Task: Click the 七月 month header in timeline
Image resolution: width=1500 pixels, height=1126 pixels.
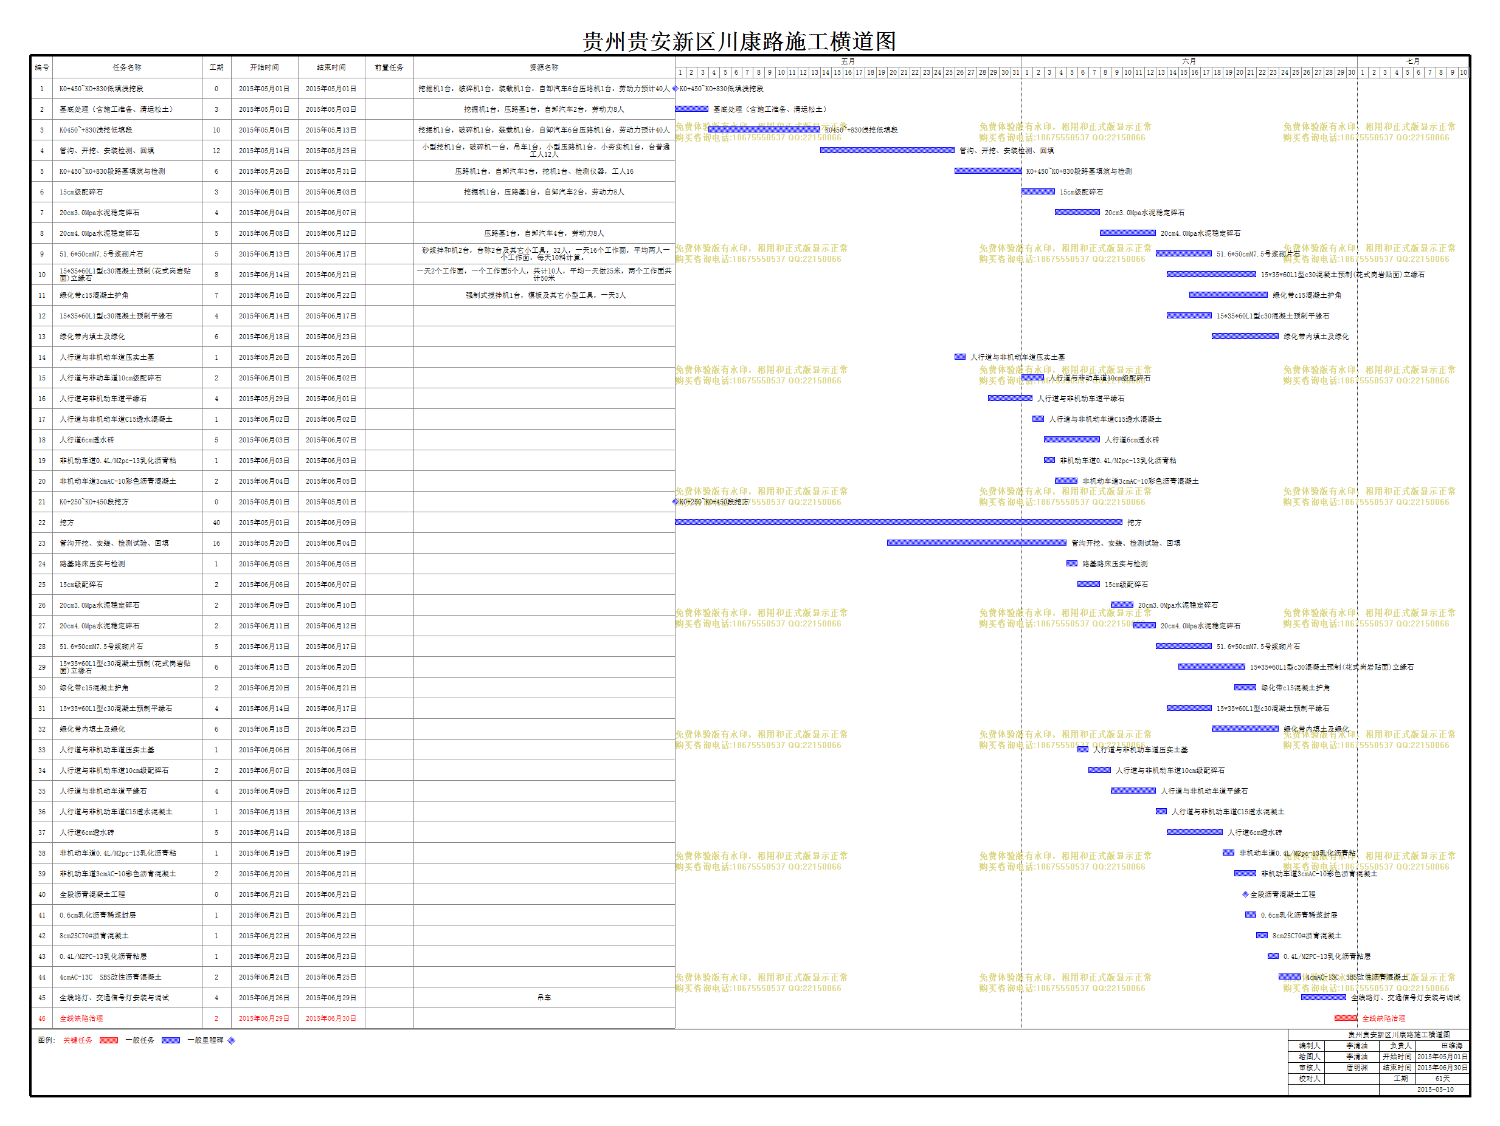Action: [x=1413, y=62]
